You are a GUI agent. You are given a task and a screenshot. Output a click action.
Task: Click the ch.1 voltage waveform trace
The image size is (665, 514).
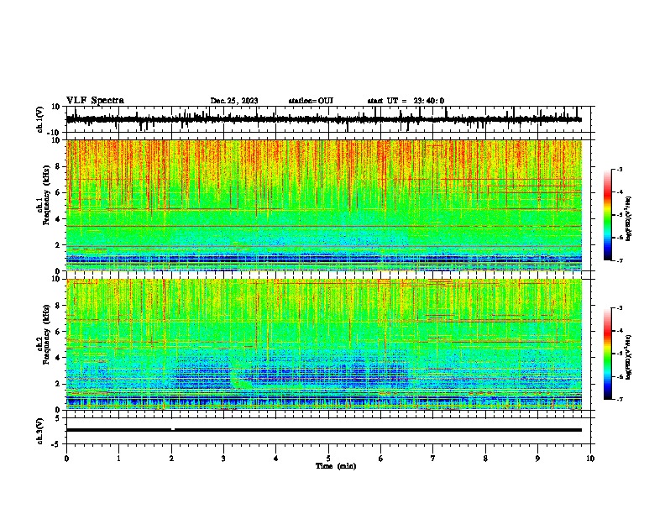coord(323,119)
